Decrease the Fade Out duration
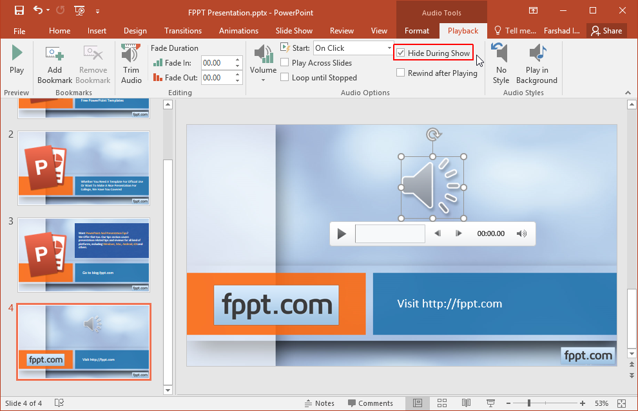 coord(238,81)
